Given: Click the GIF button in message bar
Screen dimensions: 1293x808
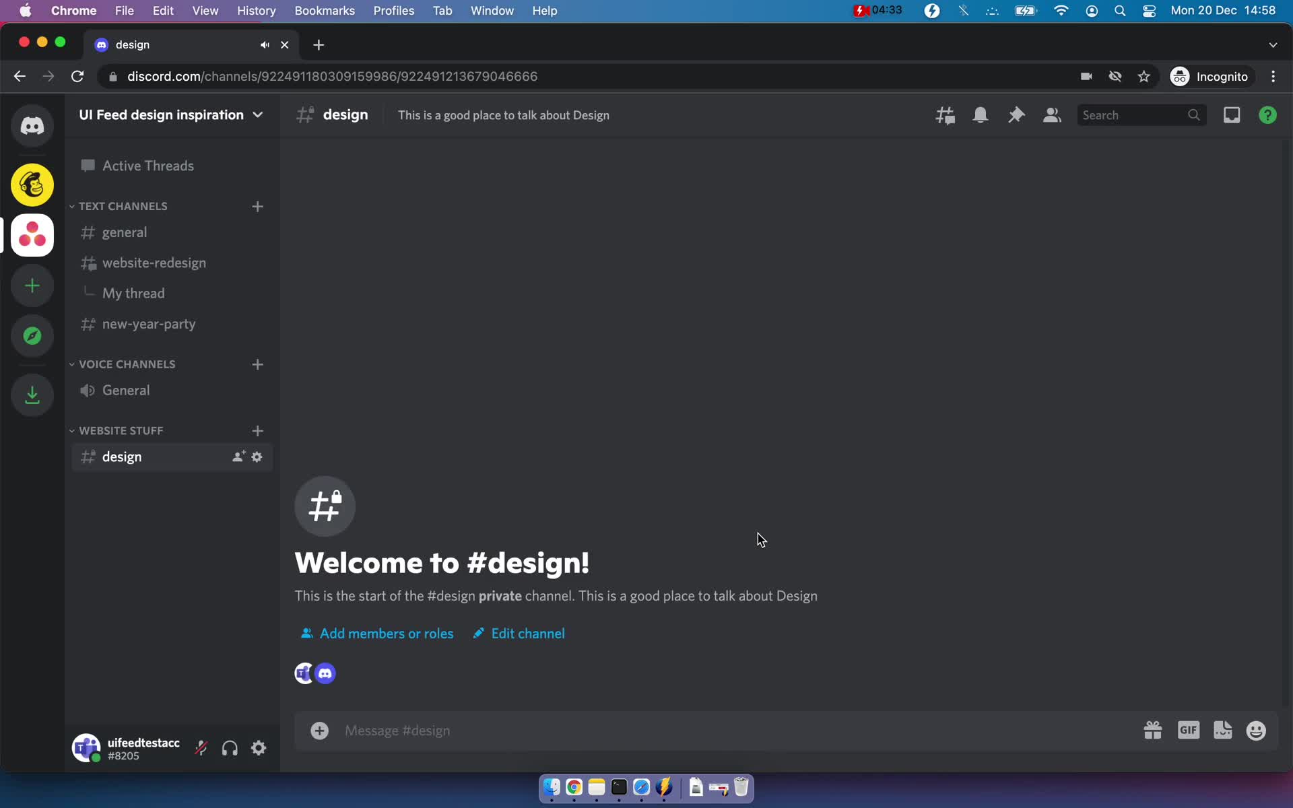Looking at the screenshot, I should [1188, 730].
